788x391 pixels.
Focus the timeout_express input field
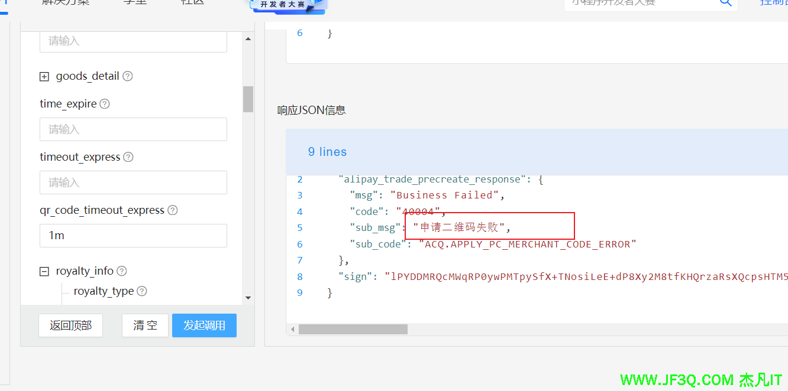133,183
